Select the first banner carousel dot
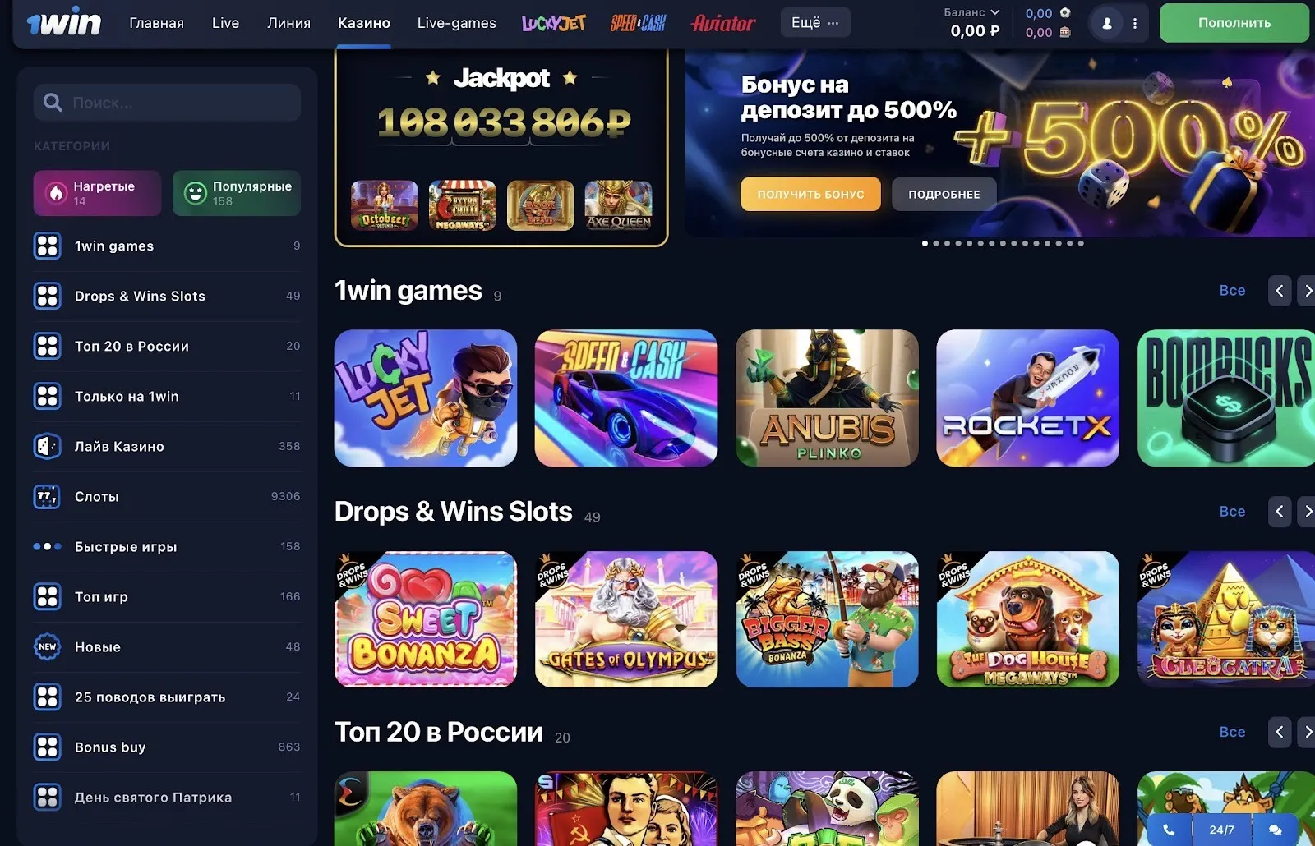Screen dimensions: 1315x846 pyautogui.click(x=925, y=243)
